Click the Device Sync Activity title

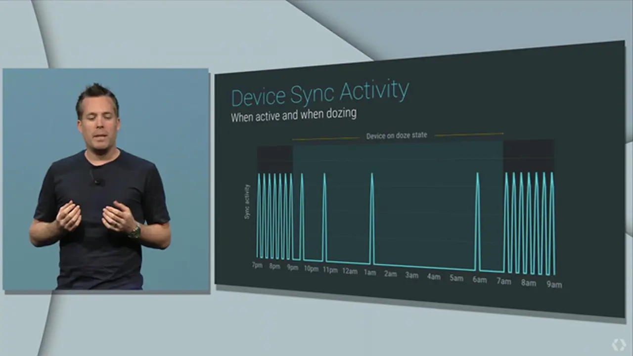point(320,92)
